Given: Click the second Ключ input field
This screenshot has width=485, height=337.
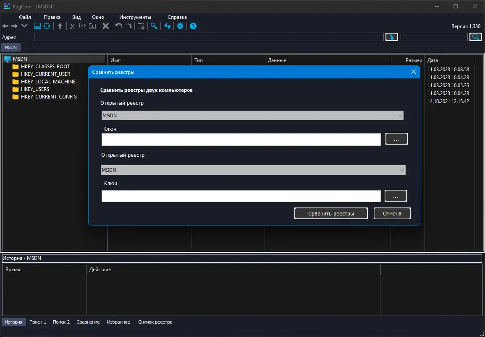Looking at the screenshot, I should point(241,196).
